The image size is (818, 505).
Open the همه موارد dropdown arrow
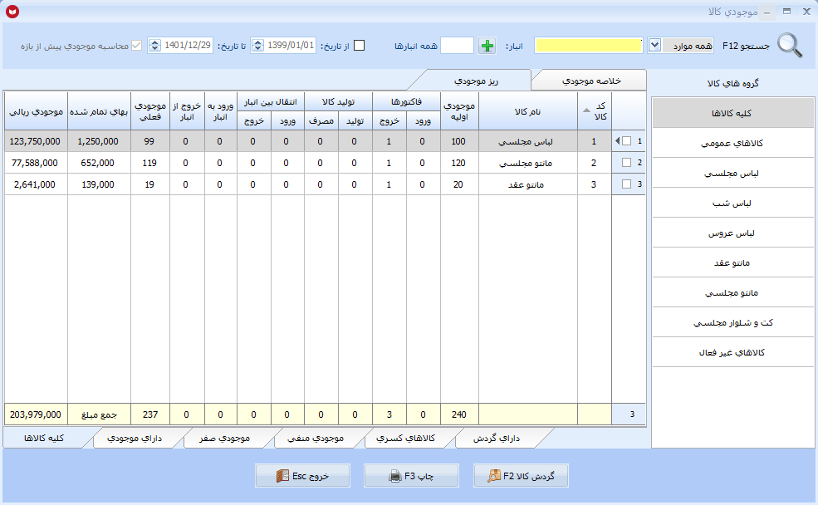pos(654,46)
